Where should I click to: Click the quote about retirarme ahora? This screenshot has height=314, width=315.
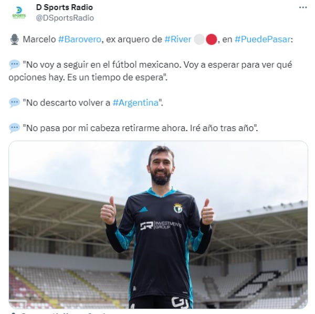click(x=140, y=128)
